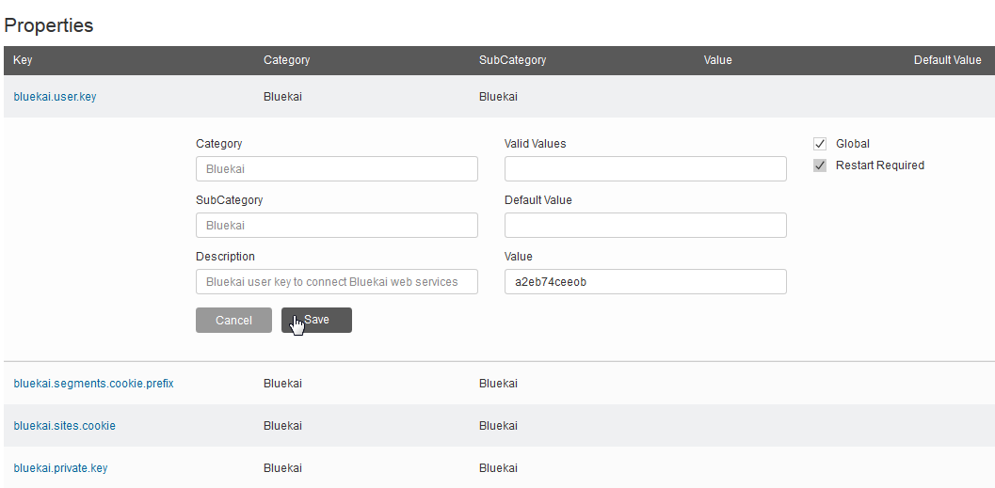The width and height of the screenshot is (995, 488).
Task: Select the Description input field
Action: click(x=336, y=282)
